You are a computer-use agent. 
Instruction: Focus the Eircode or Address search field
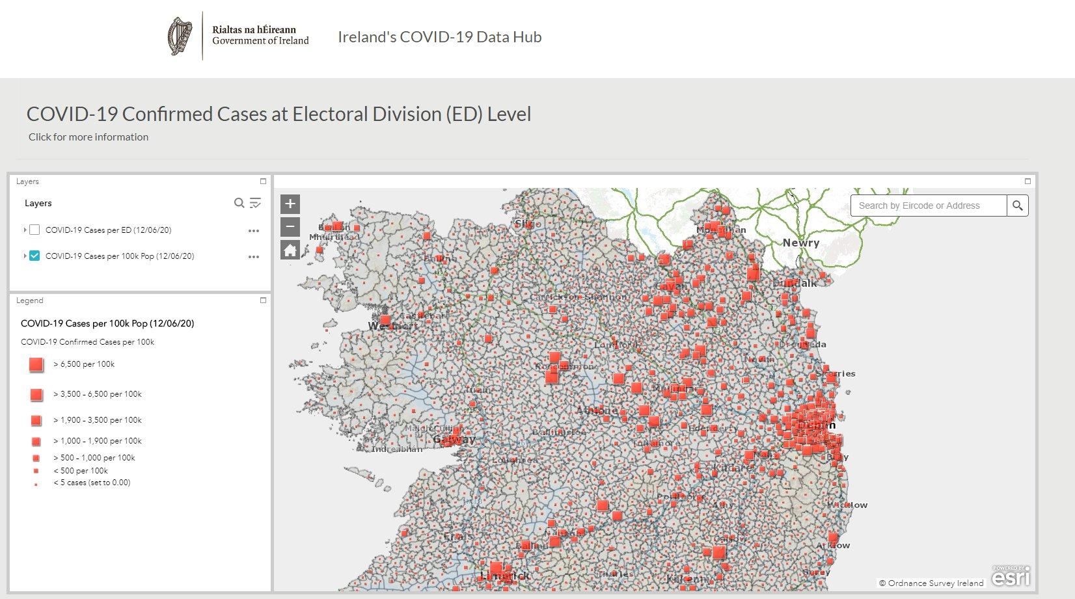pos(929,206)
